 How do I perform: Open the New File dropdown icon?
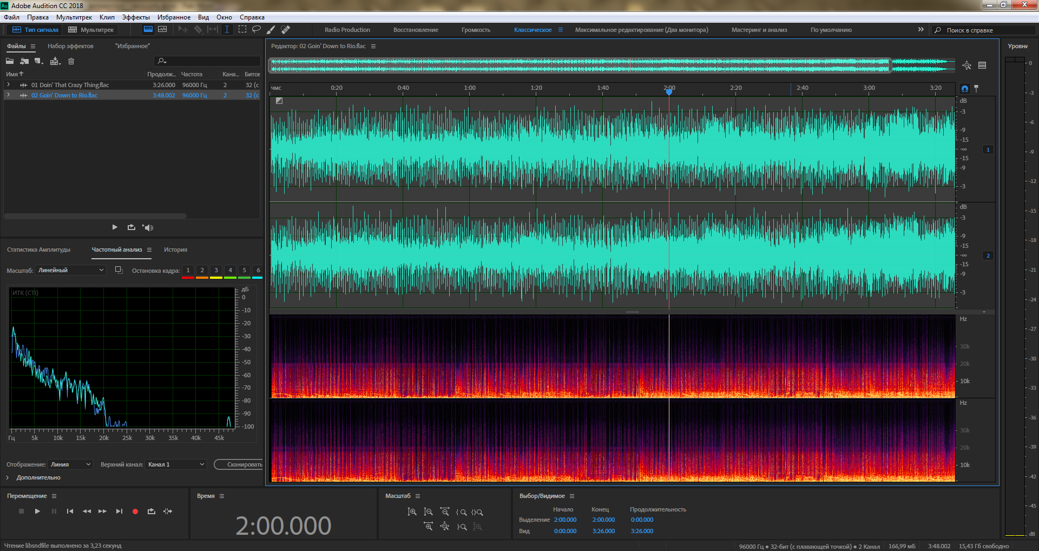click(x=39, y=61)
